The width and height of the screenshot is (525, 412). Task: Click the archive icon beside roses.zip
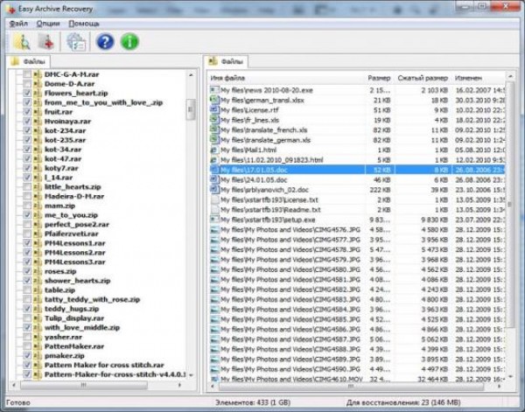(37, 271)
